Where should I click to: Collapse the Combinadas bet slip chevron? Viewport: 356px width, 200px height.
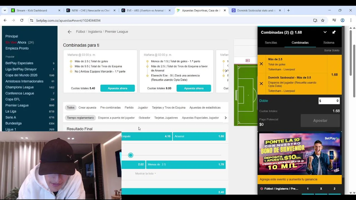coord(325,32)
